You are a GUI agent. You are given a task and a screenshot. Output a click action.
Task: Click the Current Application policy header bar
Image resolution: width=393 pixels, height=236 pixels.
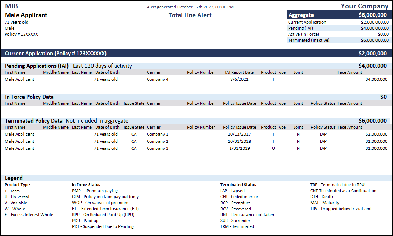[196, 54]
